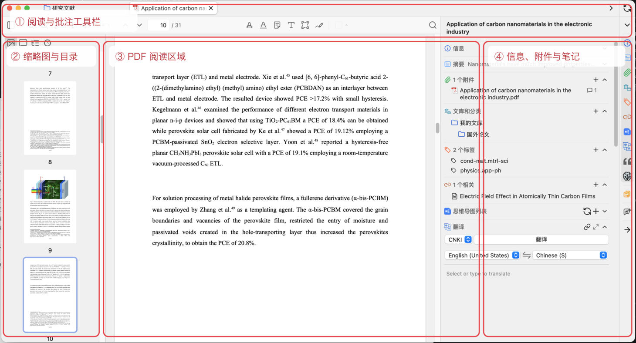Click the sync icon at top right
The image size is (636, 343).
[627, 8]
